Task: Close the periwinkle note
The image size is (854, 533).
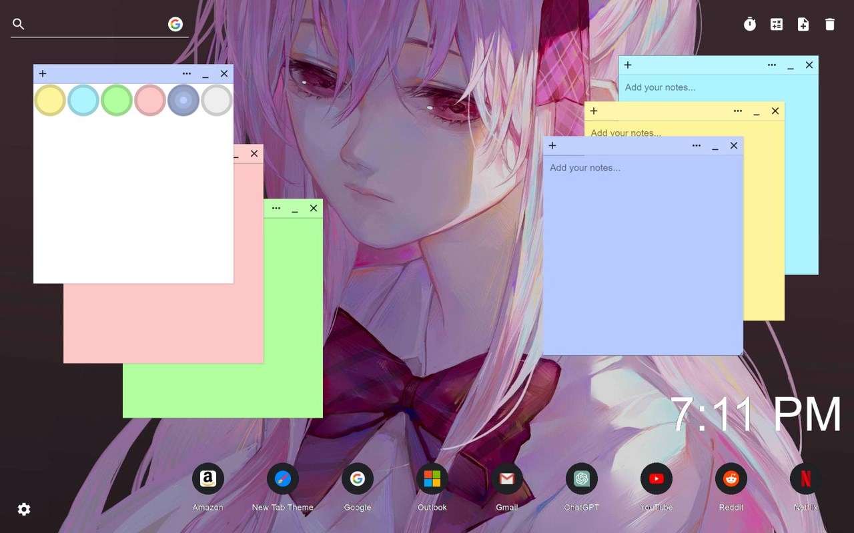Action: [x=734, y=146]
